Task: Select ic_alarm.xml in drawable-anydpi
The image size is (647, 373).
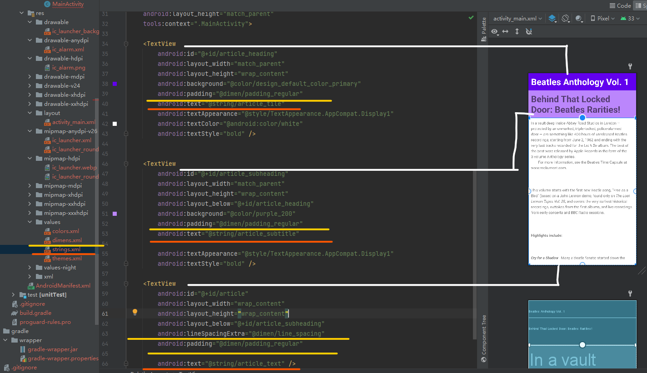Action: click(x=68, y=50)
